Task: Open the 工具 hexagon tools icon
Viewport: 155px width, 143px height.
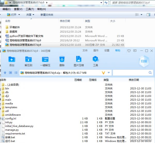Action: pyautogui.click(x=95, y=59)
